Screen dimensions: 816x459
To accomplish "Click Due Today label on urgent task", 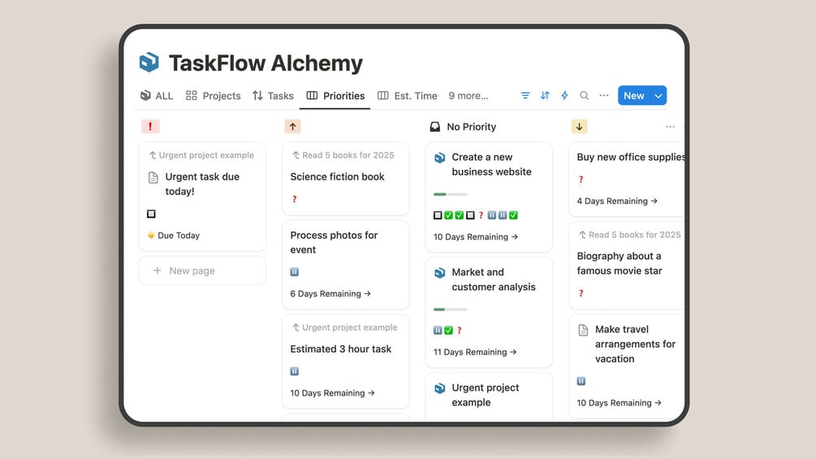I will 179,236.
